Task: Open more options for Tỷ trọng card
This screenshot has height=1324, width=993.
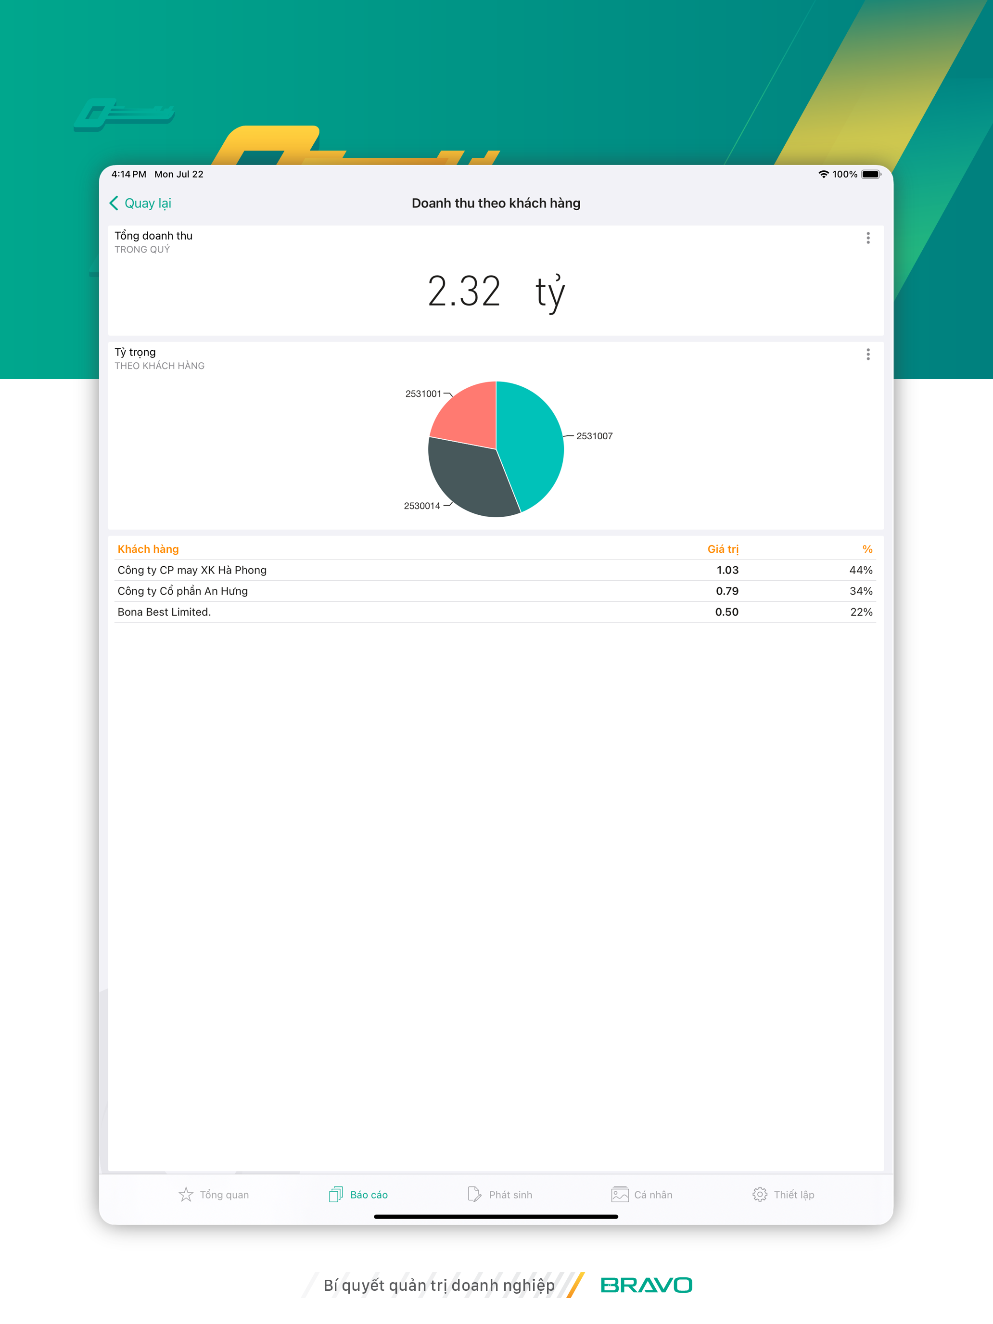Action: (868, 355)
